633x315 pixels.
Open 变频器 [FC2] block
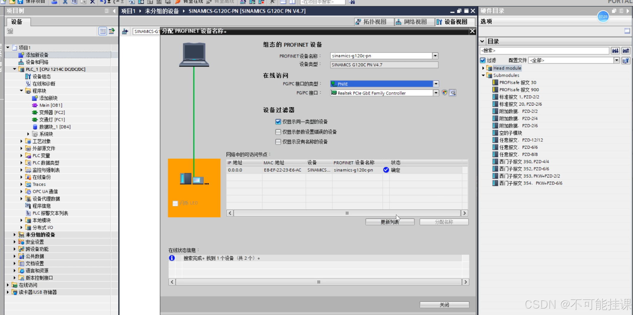(x=52, y=112)
